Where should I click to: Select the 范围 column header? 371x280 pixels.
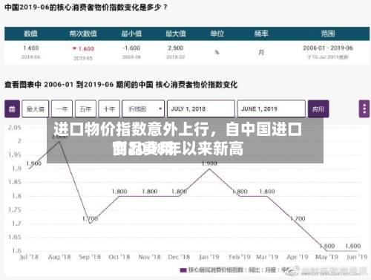(x=328, y=33)
